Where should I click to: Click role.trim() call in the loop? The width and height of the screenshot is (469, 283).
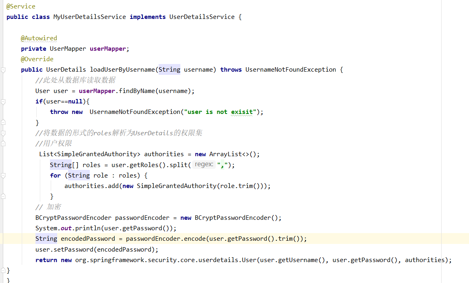click(x=240, y=186)
